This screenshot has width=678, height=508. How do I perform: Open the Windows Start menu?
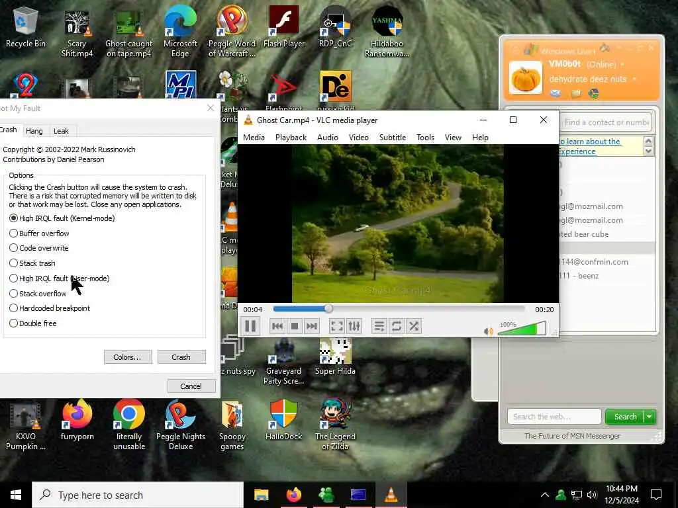(16, 495)
